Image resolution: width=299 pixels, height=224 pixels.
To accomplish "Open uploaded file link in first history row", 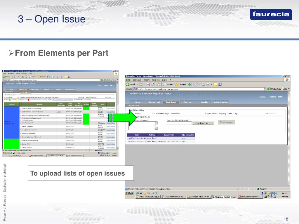I will [183, 138].
